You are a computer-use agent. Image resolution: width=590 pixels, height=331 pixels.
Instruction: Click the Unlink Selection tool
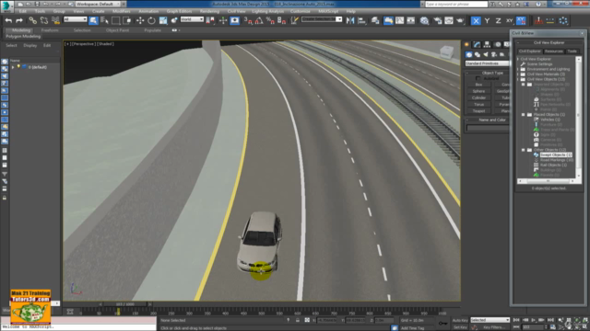point(44,20)
